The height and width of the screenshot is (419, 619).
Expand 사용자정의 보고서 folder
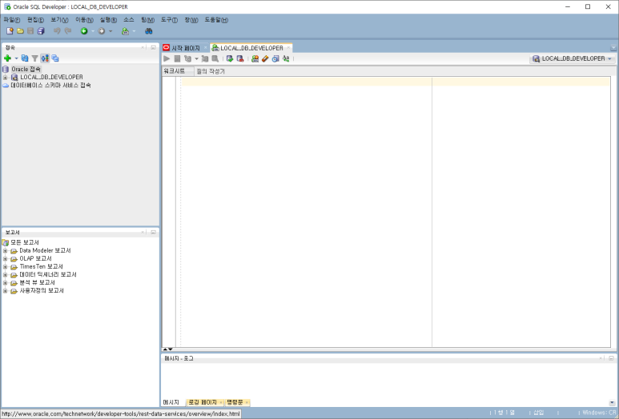(5, 291)
